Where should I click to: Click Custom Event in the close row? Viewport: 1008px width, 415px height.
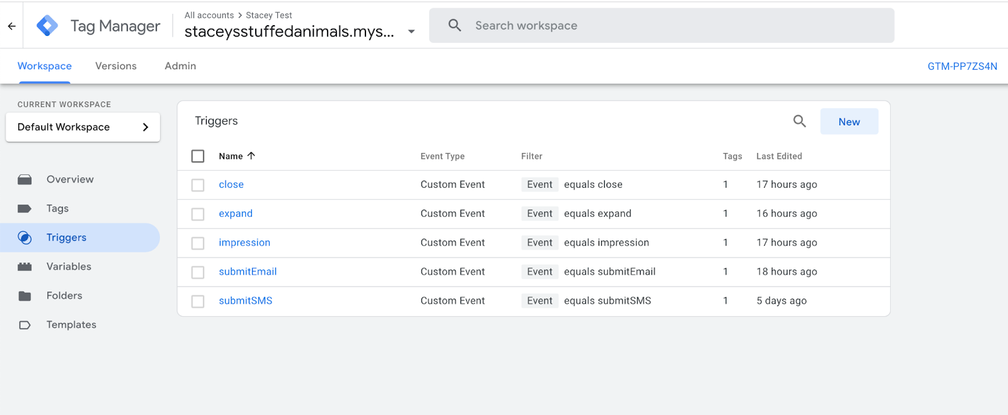click(453, 185)
